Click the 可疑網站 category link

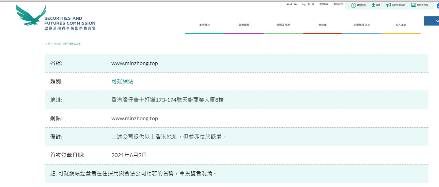pyautogui.click(x=122, y=82)
